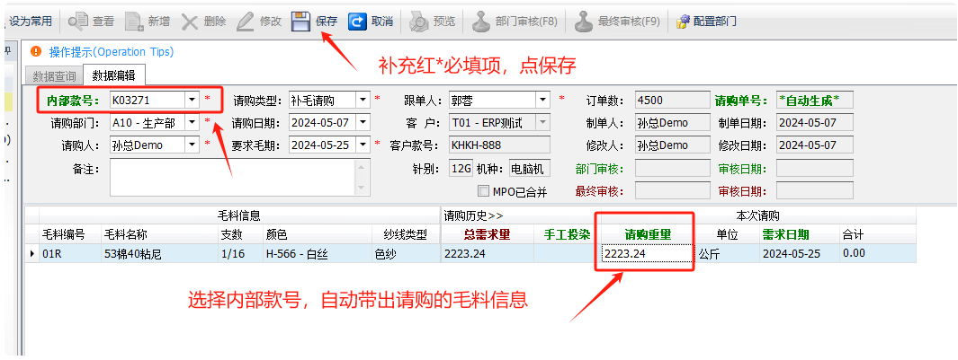Click 备注 scrollbar up arrow

[x=363, y=168]
